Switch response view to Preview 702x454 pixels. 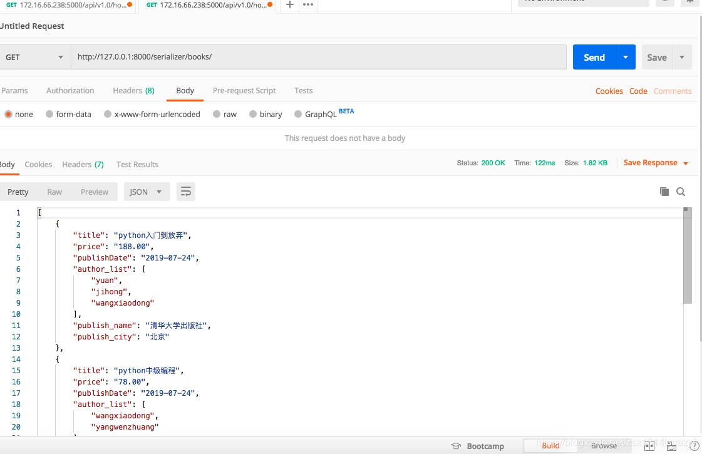tap(95, 192)
